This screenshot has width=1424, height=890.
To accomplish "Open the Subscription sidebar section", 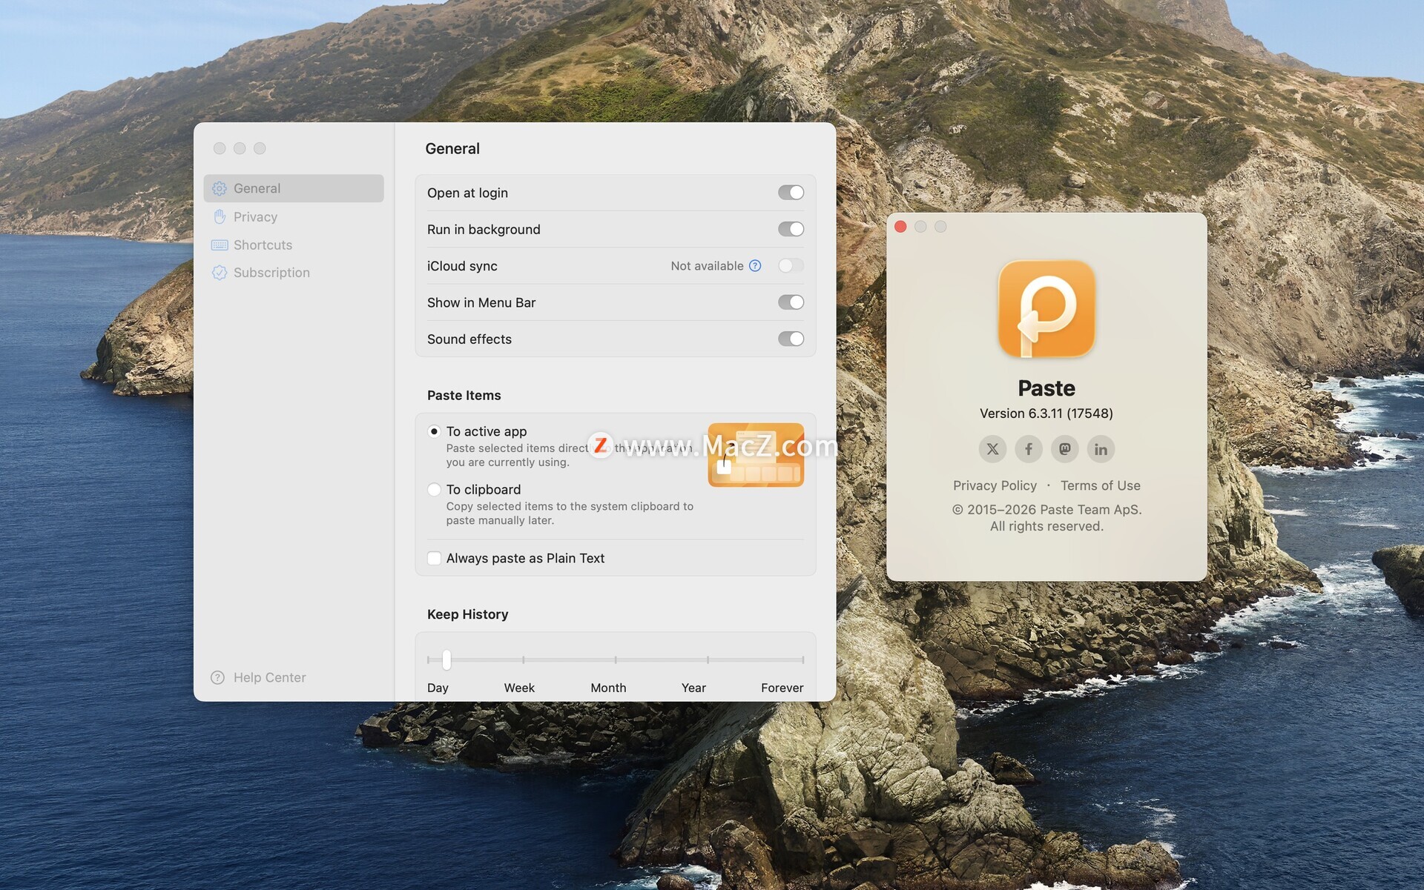I will tap(271, 273).
